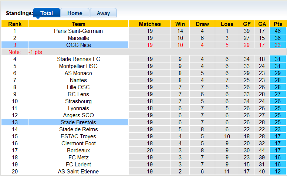Click the Paris Saint-Germain team name

click(78, 31)
